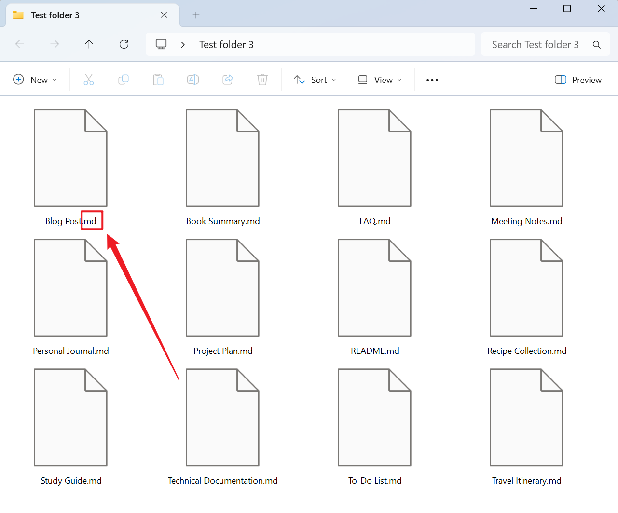Screen dimensions: 618x513
Task: Expand the breadcrumb chevron before Test folder 3
Action: click(183, 45)
